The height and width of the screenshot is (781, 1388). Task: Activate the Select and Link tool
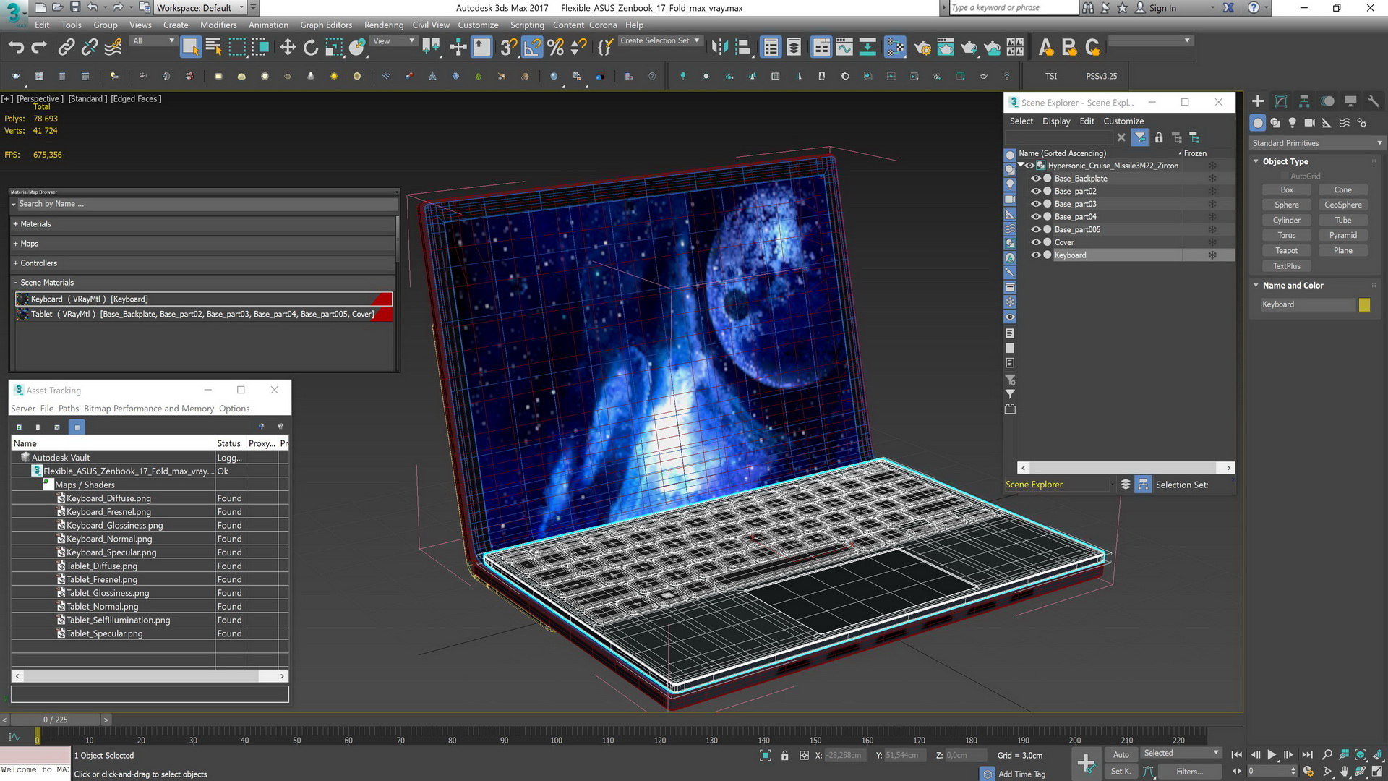coord(67,48)
